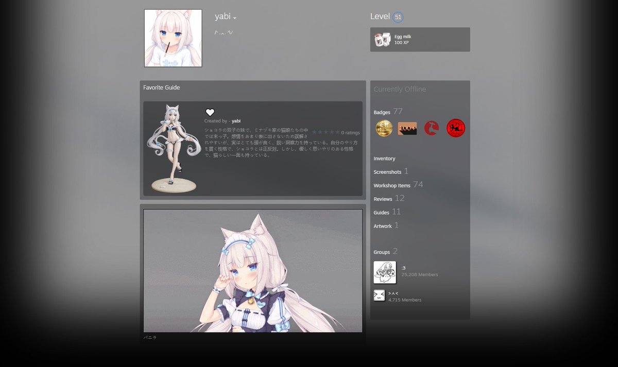
Task: Open the Groups 2 link
Action: pos(386,252)
